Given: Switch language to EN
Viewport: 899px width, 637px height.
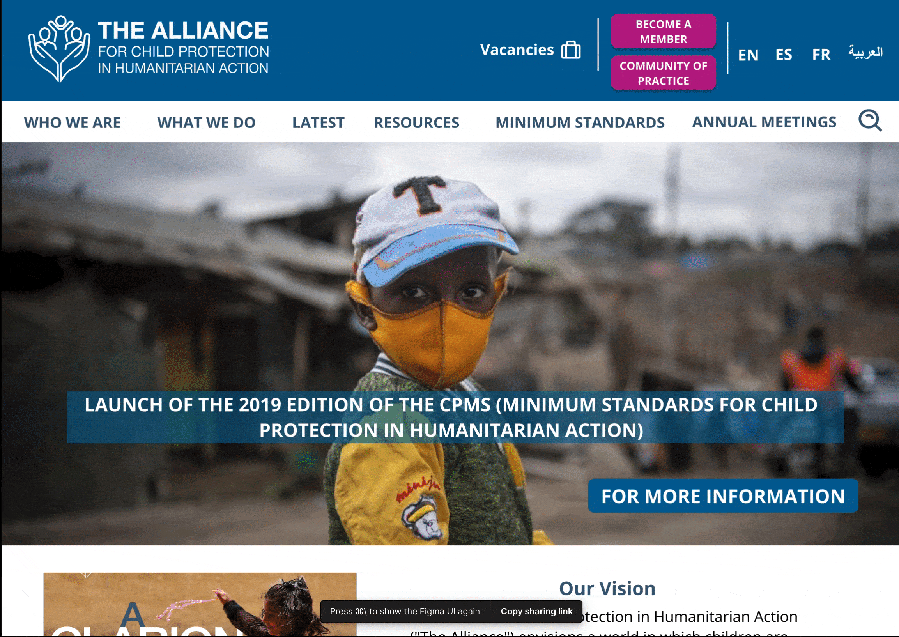Looking at the screenshot, I should click(748, 55).
